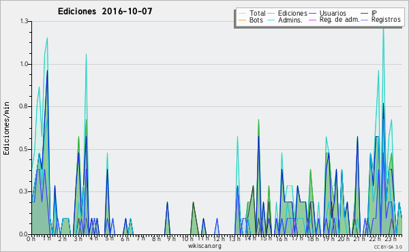Viewport: 409px width, 252px height.
Task: Click the '21 h' x-axis label
Action: coord(360,239)
